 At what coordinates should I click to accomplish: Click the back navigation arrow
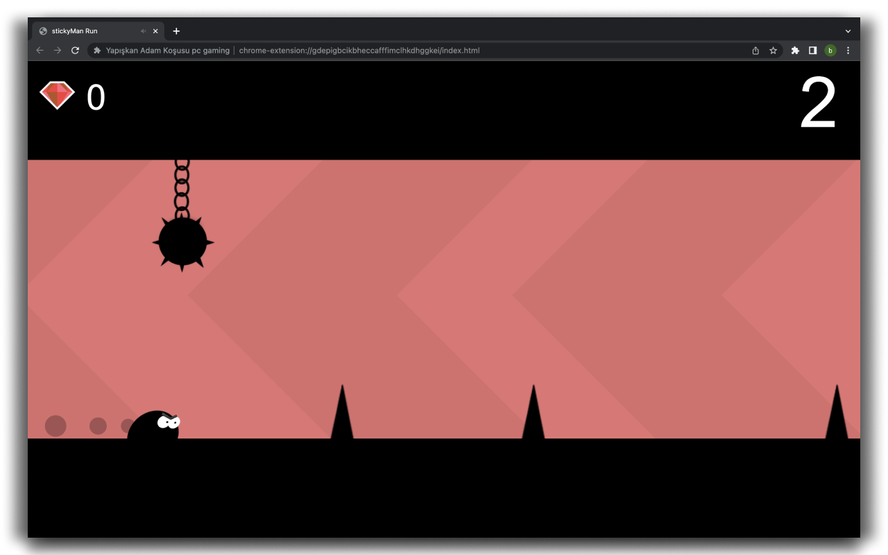point(40,50)
